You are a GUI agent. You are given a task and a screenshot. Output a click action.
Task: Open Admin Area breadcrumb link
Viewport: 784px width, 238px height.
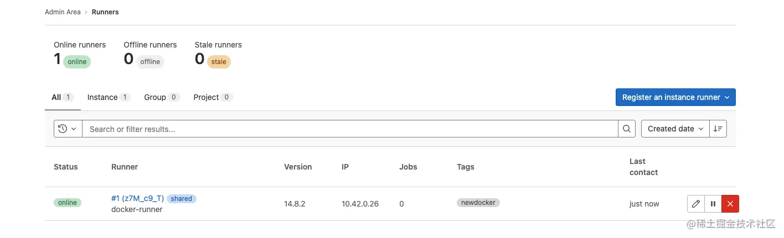pyautogui.click(x=63, y=12)
